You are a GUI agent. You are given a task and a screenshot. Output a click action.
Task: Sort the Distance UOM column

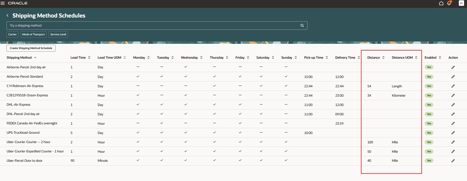pyautogui.click(x=416, y=58)
